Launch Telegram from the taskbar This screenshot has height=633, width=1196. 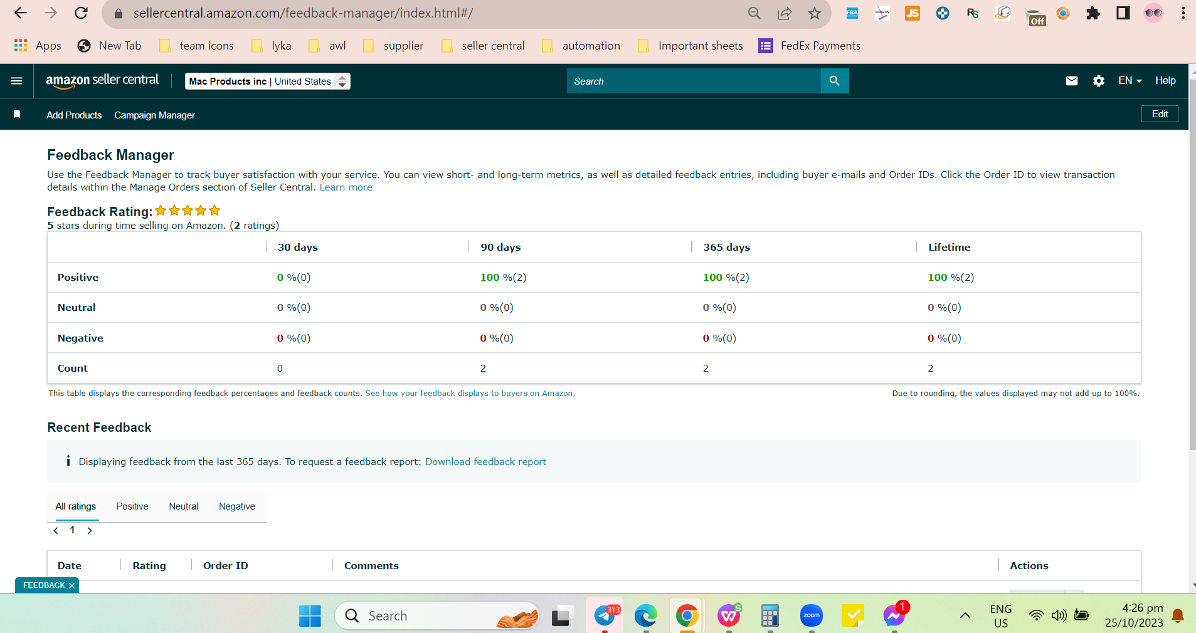click(605, 616)
